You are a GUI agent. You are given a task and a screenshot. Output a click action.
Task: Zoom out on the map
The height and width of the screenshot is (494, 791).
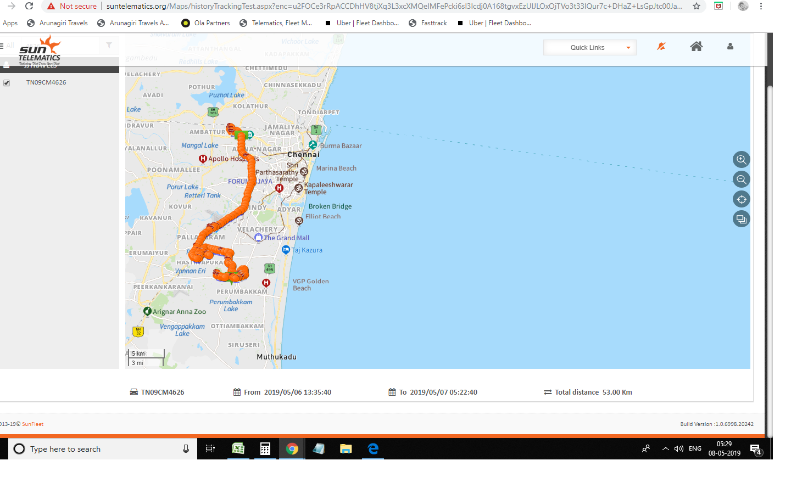tap(742, 179)
